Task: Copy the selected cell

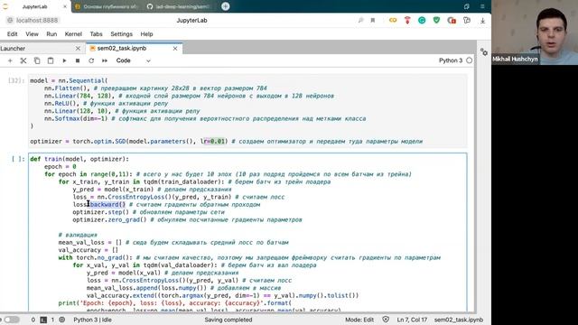Action: coord(37,60)
